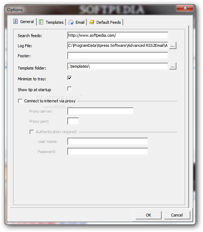The height and width of the screenshot is (232, 203).
Task: Click the Default Feeds book icon
Action: point(92,22)
